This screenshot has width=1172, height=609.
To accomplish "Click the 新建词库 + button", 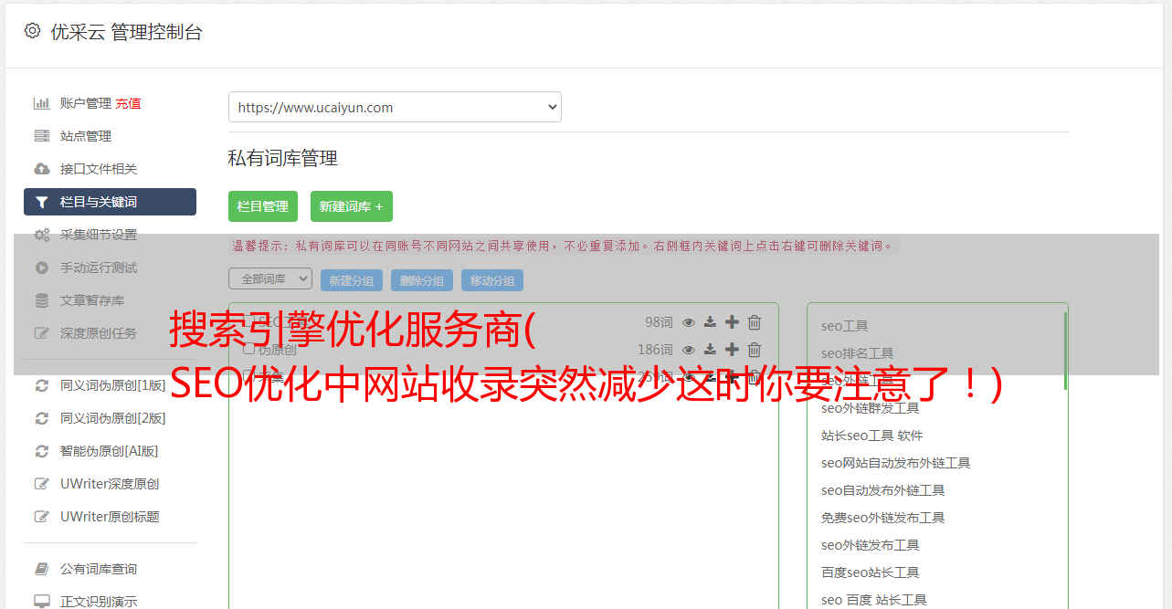I will tap(352, 206).
